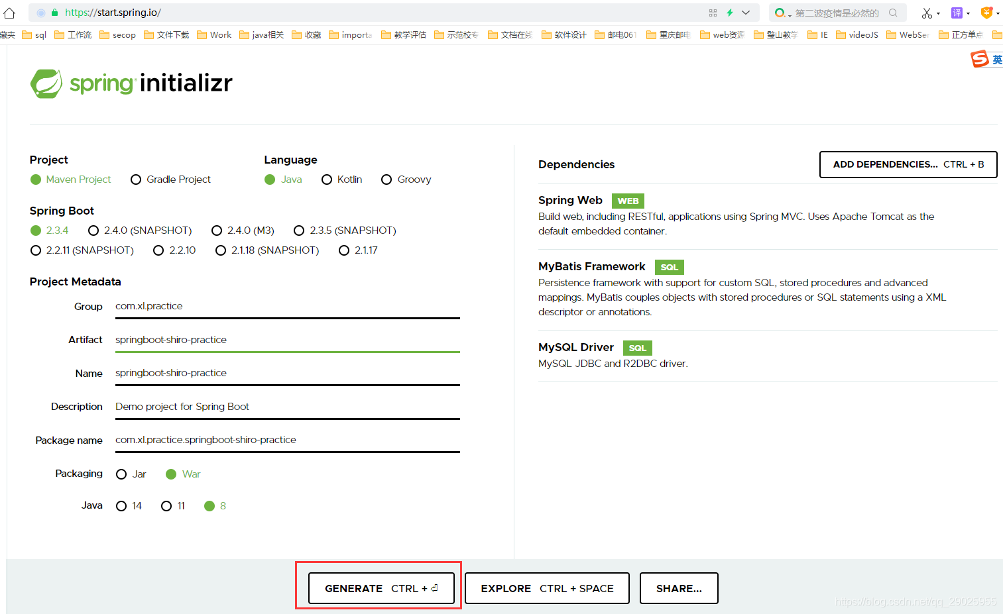The width and height of the screenshot is (1003, 614).
Task: Select Maven Project radio option
Action: (71, 179)
